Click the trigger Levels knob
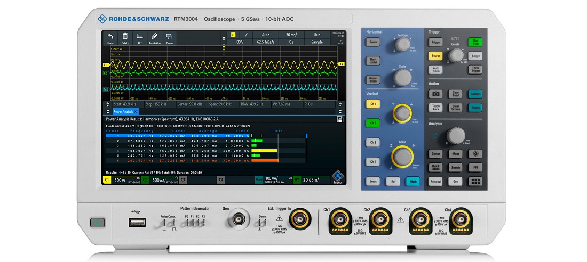Viewport: 587px width, 262px height. 456,56
